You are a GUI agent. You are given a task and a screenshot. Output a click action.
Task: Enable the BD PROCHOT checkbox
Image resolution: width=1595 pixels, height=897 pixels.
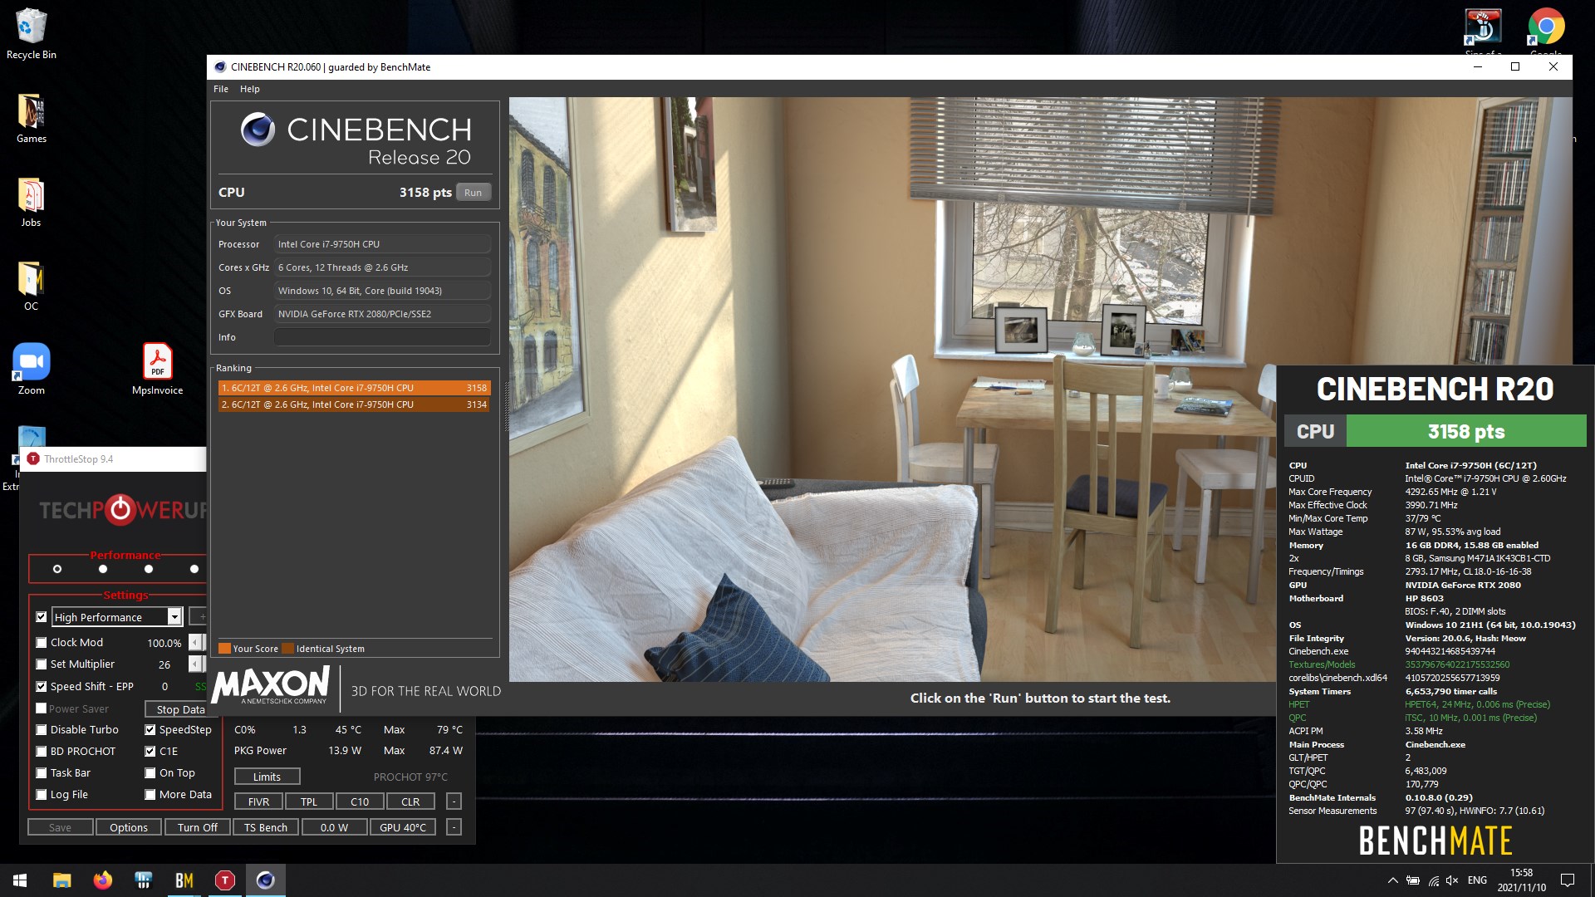pos(42,751)
